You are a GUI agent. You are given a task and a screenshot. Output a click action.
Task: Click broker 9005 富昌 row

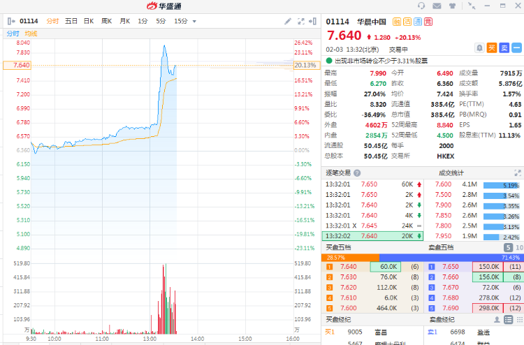(x=372, y=332)
